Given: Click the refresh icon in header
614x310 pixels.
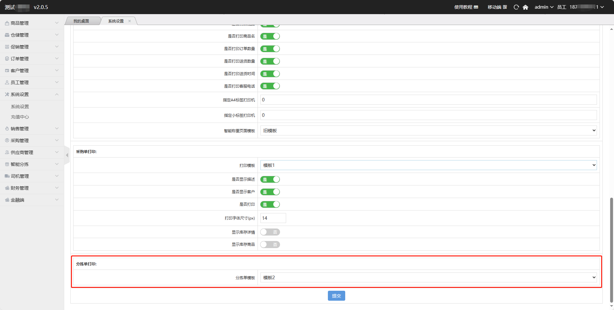Looking at the screenshot, I should (516, 7).
